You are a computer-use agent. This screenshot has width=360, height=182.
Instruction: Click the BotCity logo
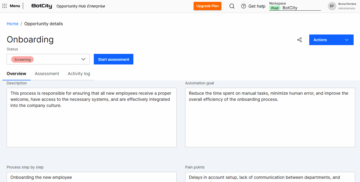pyautogui.click(x=41, y=6)
